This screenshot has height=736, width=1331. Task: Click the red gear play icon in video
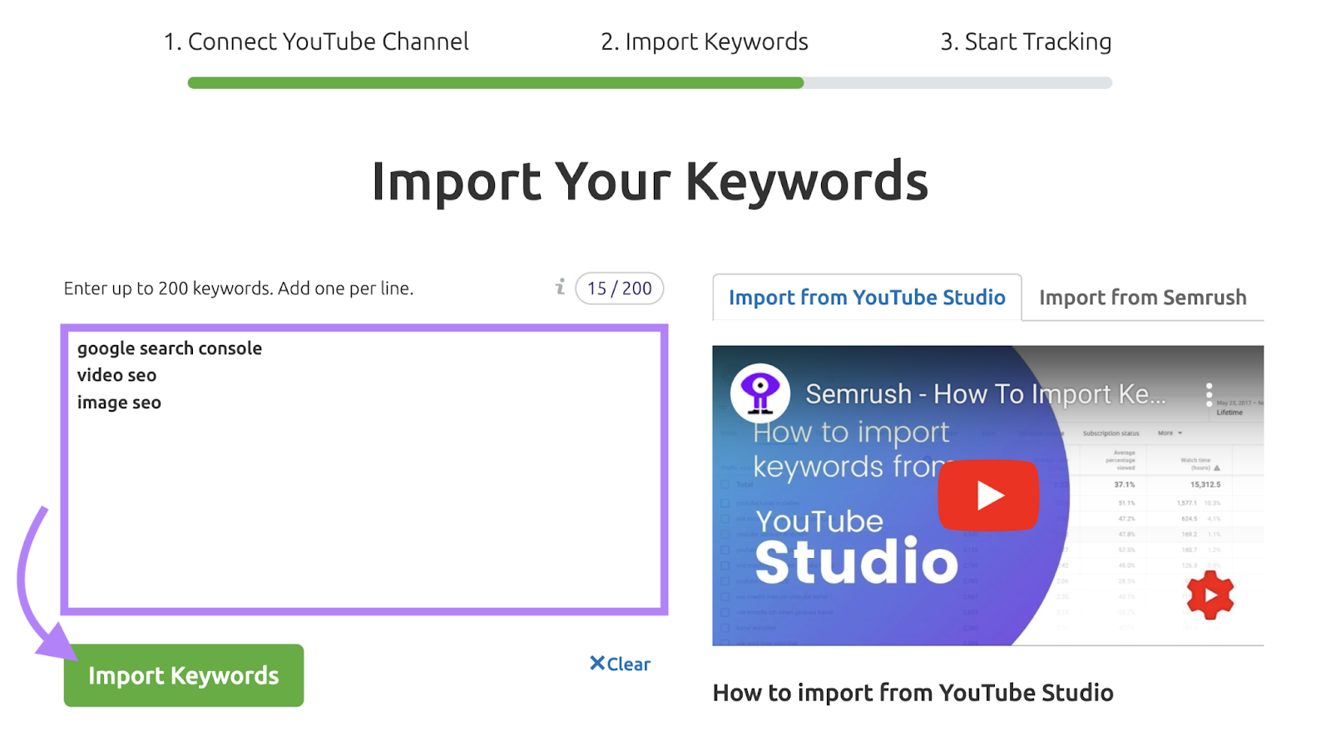coord(1210,595)
